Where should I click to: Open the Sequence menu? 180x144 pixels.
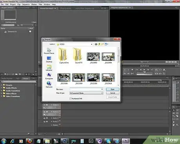tap(26, 4)
